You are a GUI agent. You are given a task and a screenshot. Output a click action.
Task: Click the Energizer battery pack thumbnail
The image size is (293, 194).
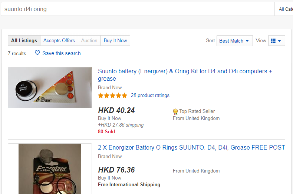(50, 169)
